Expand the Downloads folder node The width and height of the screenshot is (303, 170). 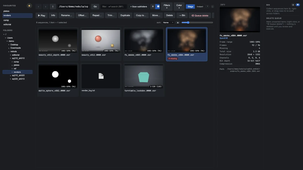9,48
